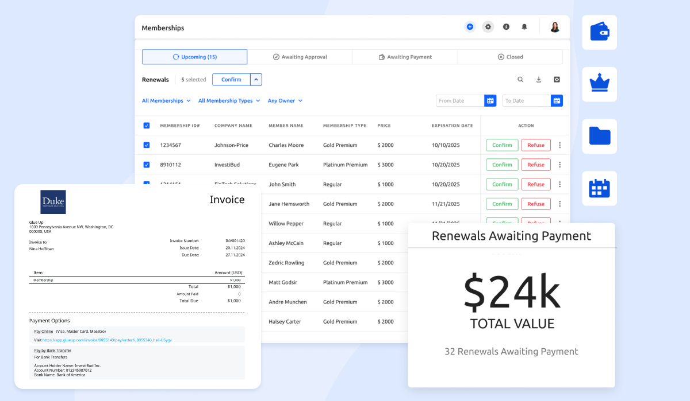Viewport: 690px width, 401px height.
Task: Export the renewals list via download icon
Action: click(x=538, y=79)
